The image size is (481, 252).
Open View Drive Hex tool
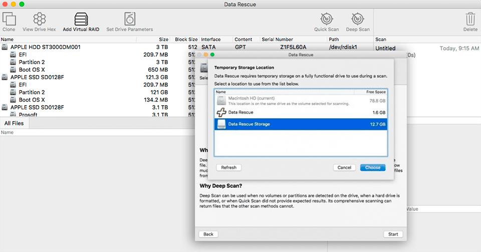[x=39, y=19]
